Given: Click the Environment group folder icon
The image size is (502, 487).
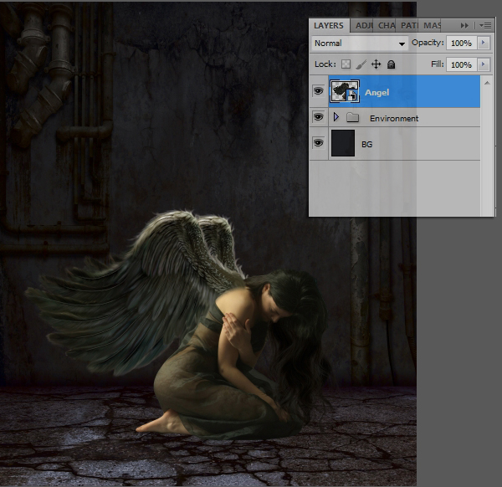Looking at the screenshot, I should click(x=353, y=118).
